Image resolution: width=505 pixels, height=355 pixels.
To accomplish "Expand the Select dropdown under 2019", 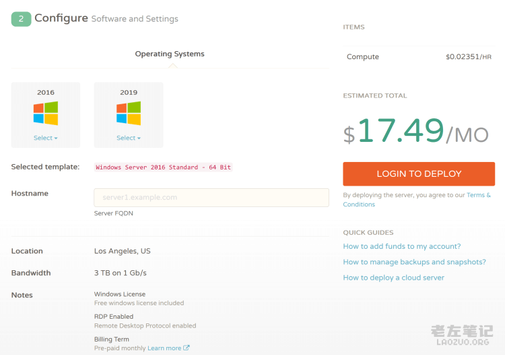I will point(129,138).
